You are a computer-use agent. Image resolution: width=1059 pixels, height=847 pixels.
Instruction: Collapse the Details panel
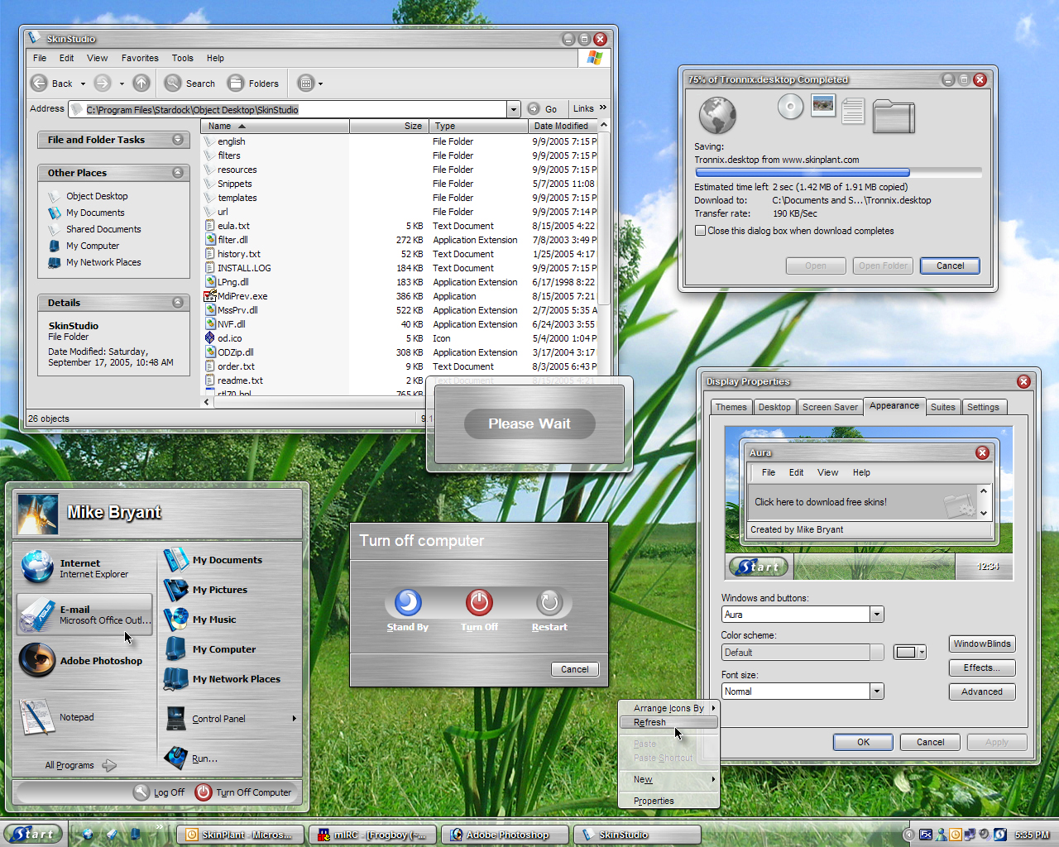tap(178, 303)
